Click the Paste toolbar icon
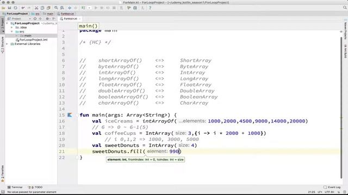 tap(48, 8)
